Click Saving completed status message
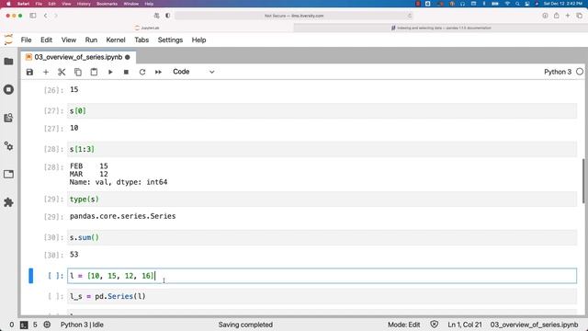 pyautogui.click(x=245, y=325)
